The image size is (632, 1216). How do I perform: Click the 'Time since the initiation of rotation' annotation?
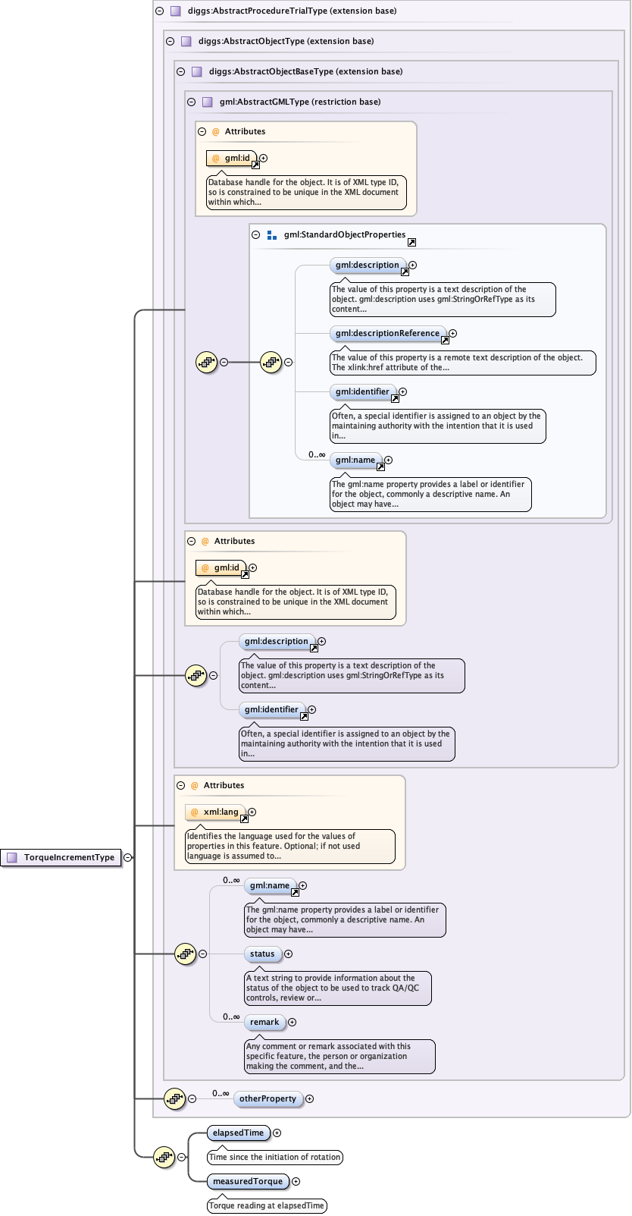(x=275, y=1158)
